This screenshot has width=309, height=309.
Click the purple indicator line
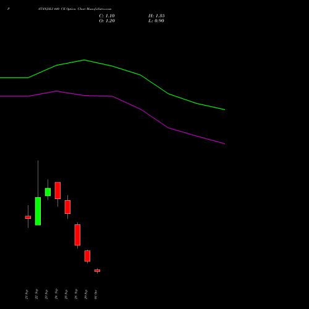click(112, 96)
